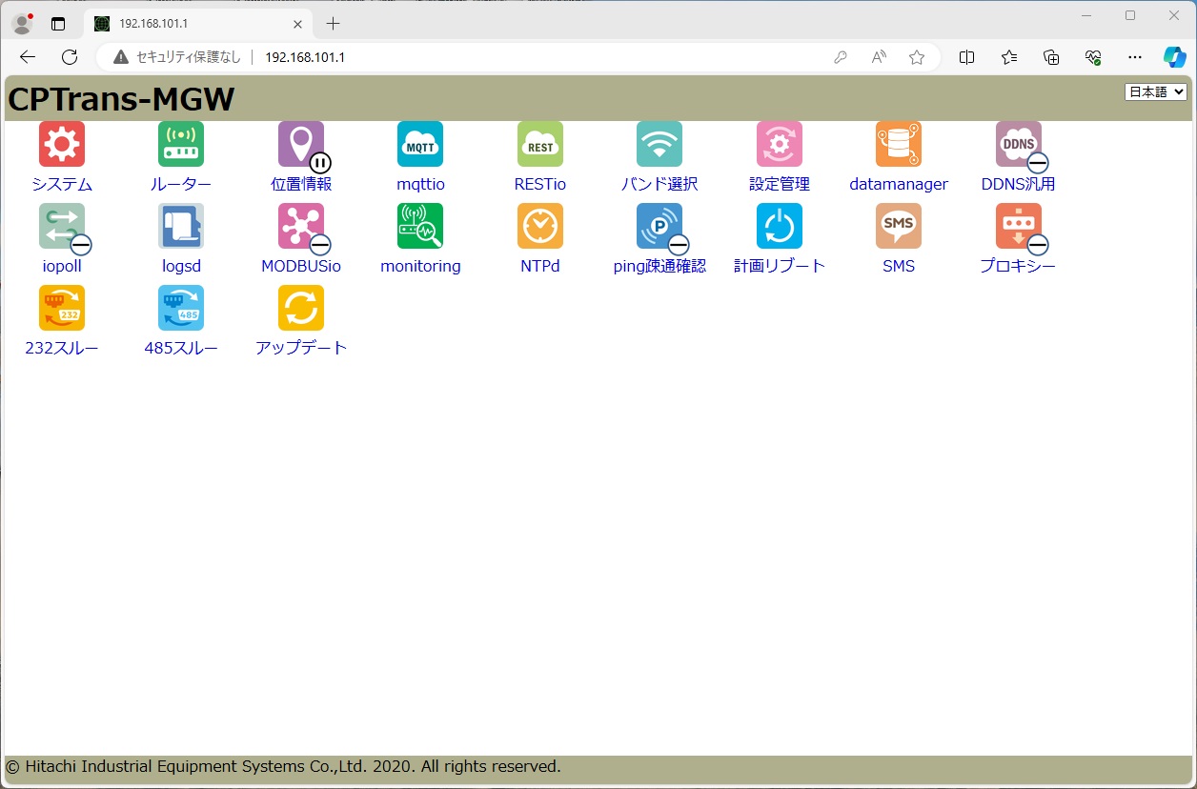The image size is (1197, 789).
Task: Open the 日本語 language dropdown
Action: point(1156,91)
